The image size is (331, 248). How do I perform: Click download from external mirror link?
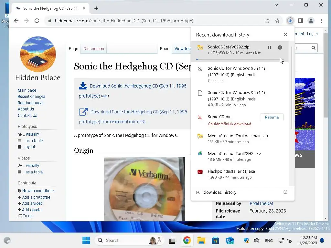pos(133,117)
